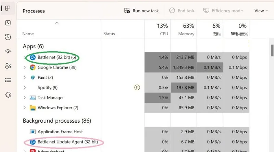Screen dimensions: 274x152
Task: Click the Apps (6) group heading
Action: [x=33, y=47]
